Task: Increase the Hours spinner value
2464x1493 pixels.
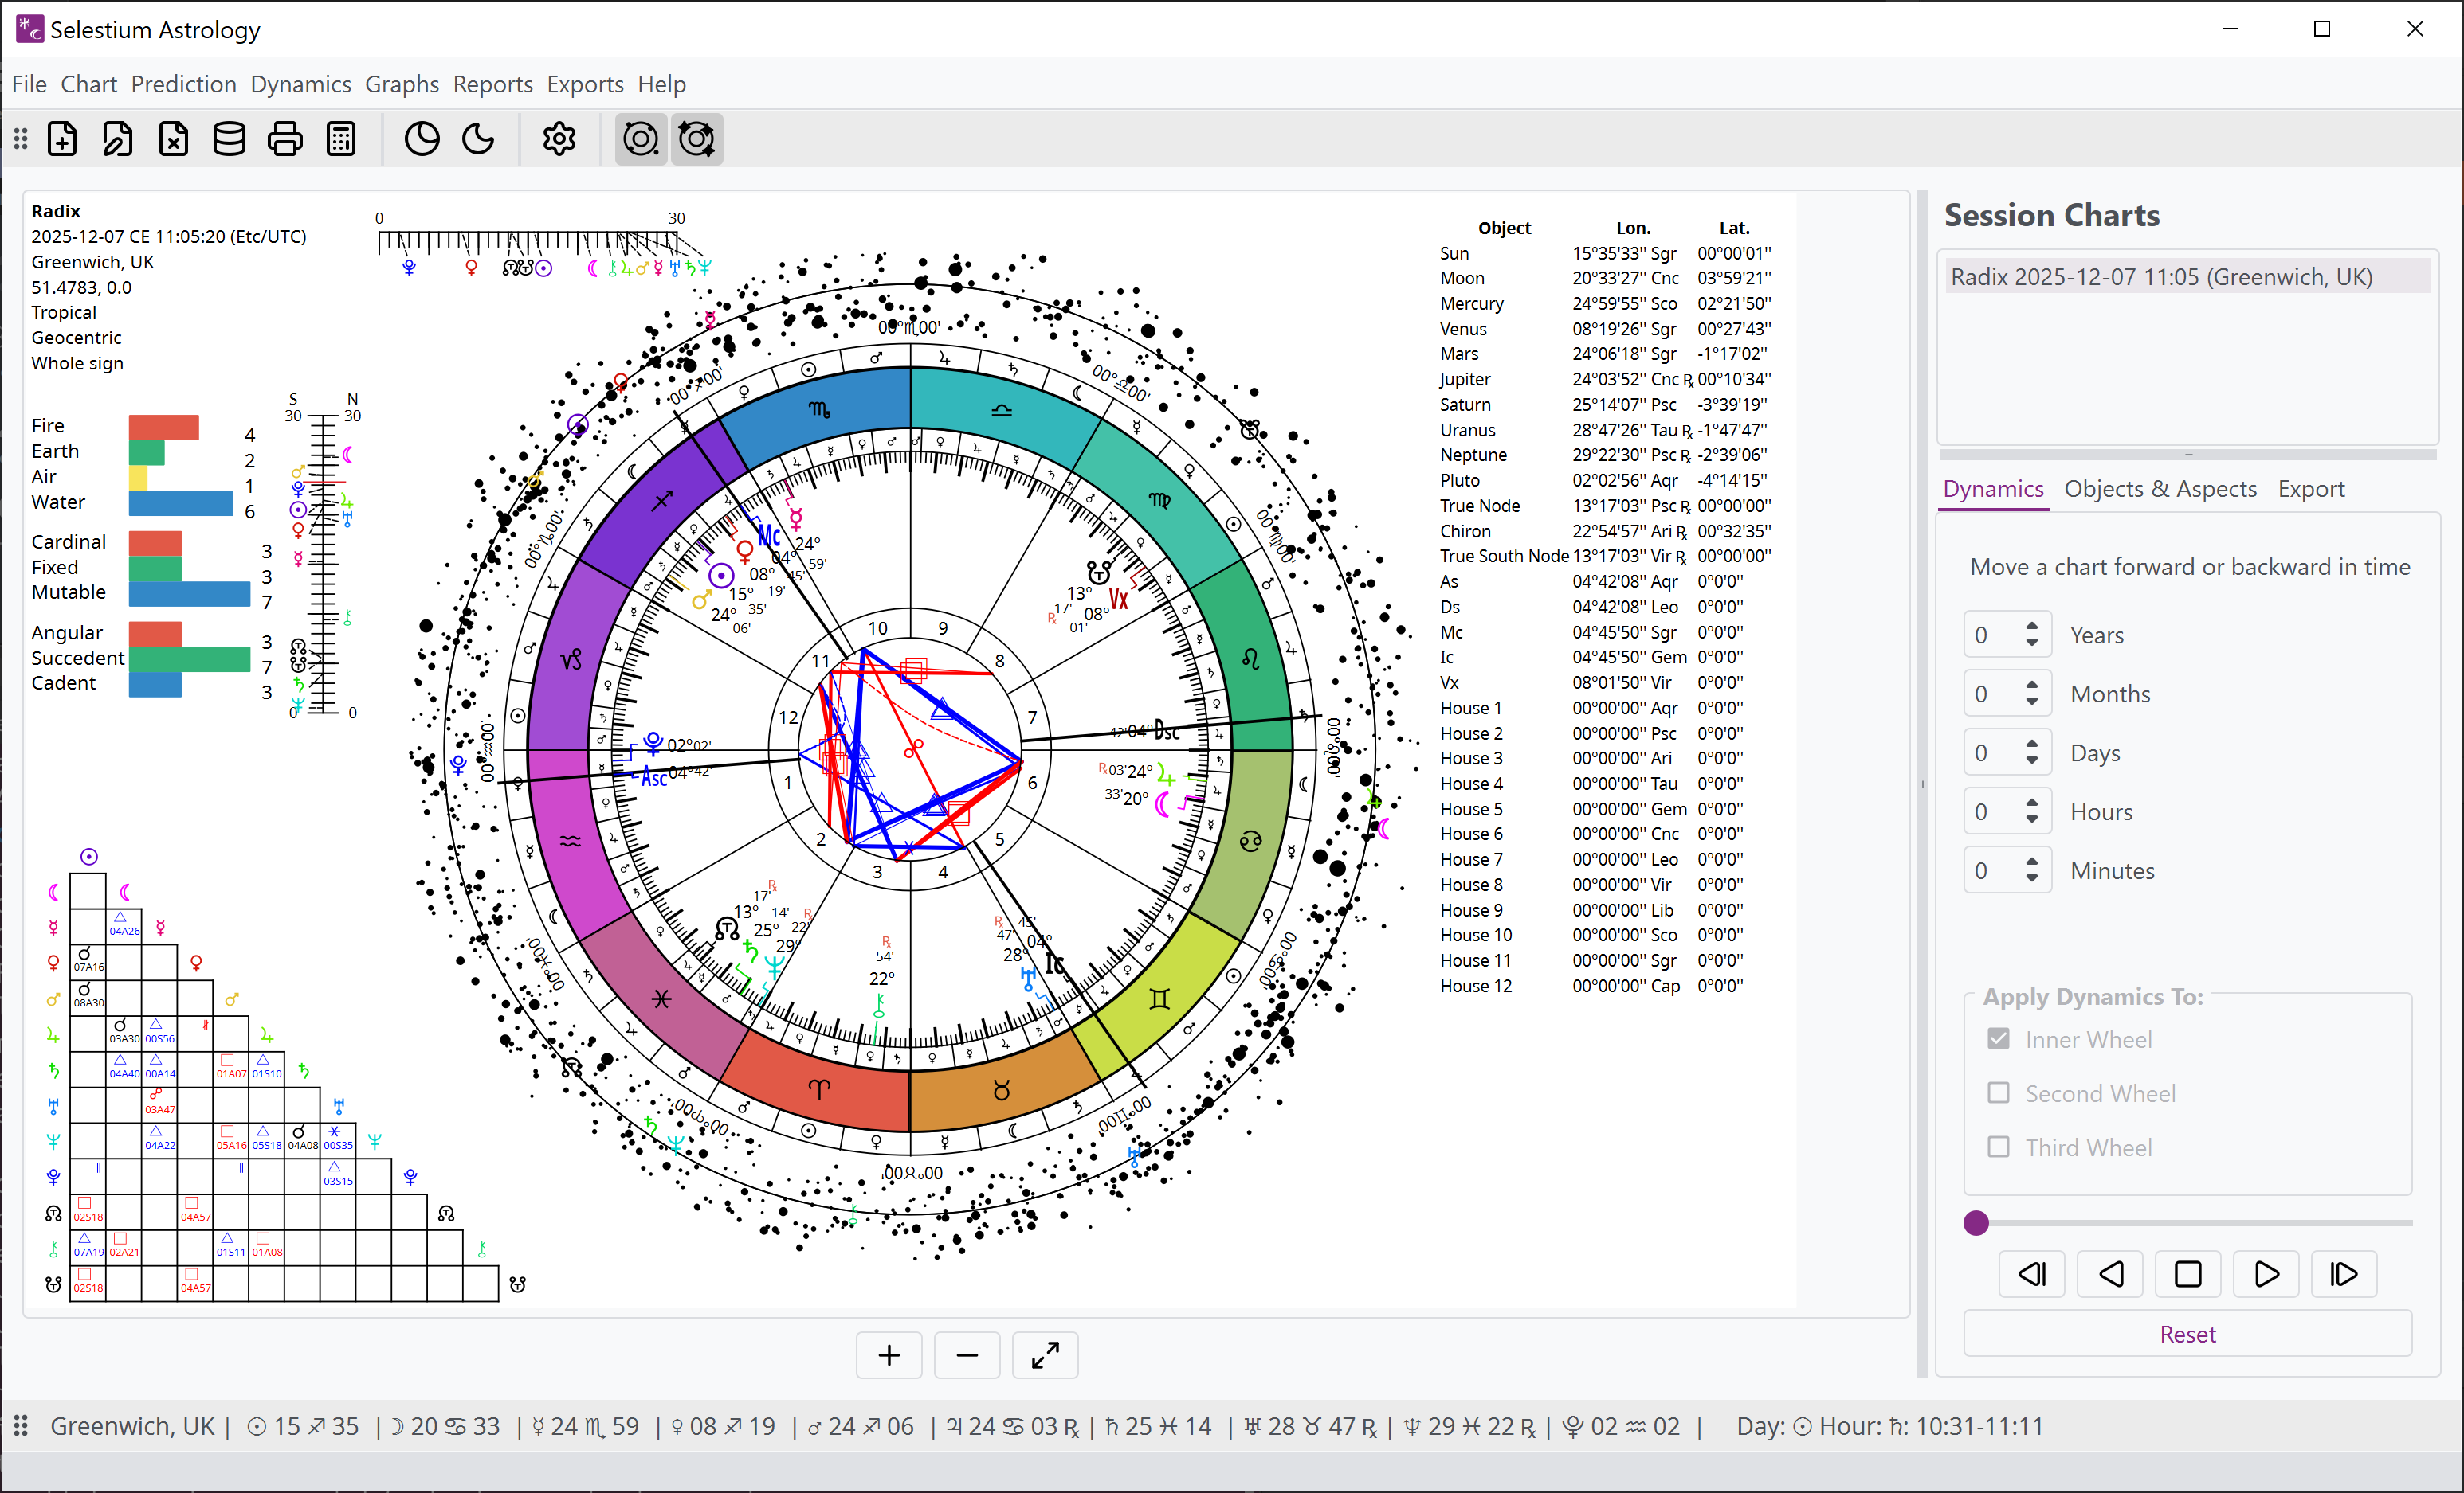Action: [x=2031, y=803]
